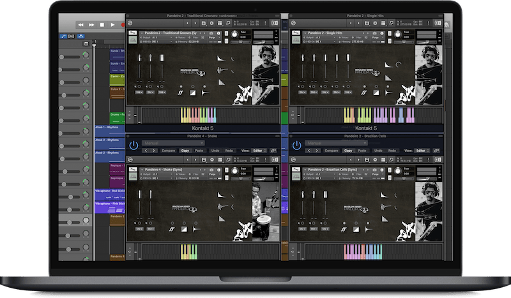Open gear options in Single Hits Kontakt header
The height and width of the screenshot is (298, 511).
tap(375, 23)
